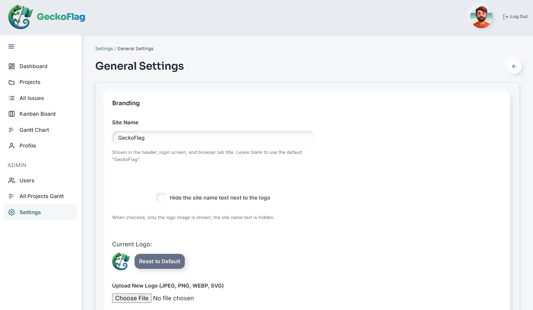
Task: Click the 'ADMIN' sidebar section label
Action: pyautogui.click(x=17, y=165)
